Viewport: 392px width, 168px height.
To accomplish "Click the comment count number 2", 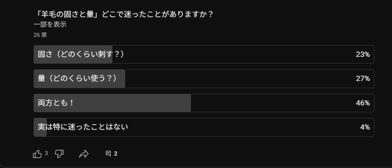I will pos(116,154).
